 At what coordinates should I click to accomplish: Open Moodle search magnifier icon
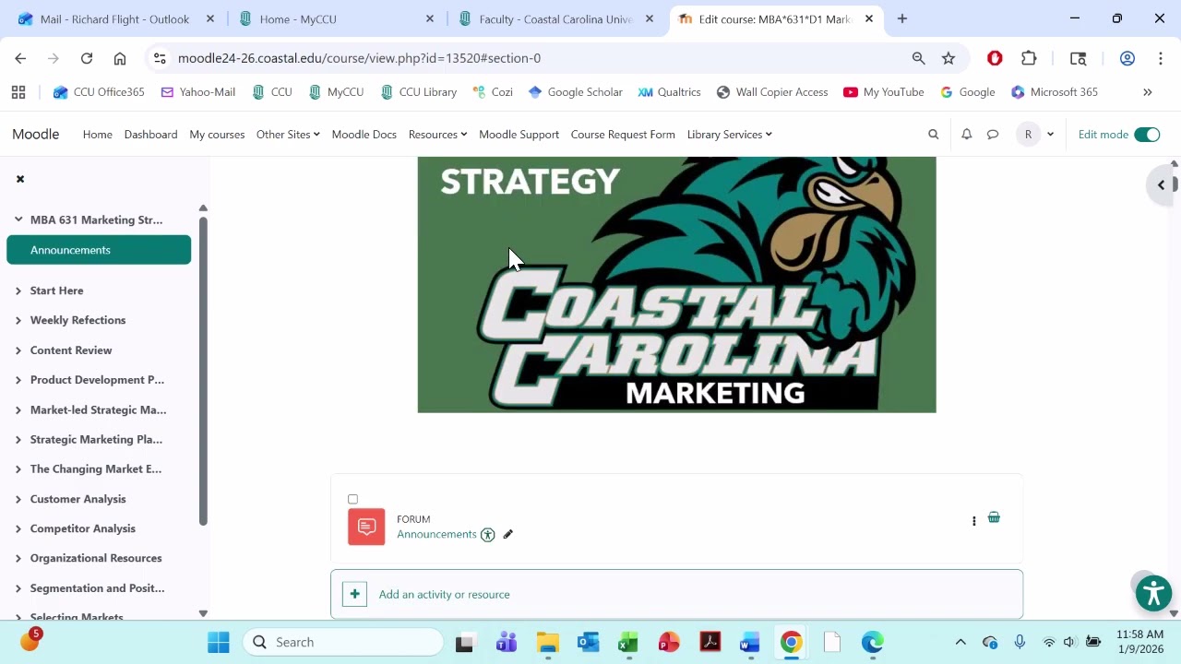pyautogui.click(x=933, y=135)
